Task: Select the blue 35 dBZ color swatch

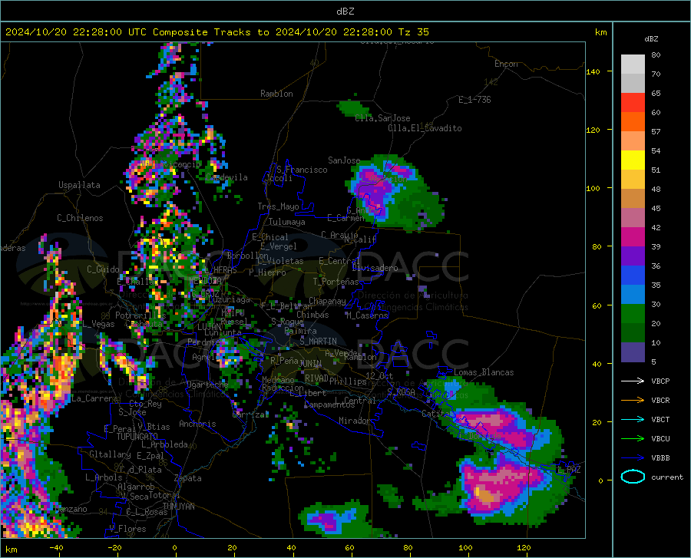Action: (633, 276)
